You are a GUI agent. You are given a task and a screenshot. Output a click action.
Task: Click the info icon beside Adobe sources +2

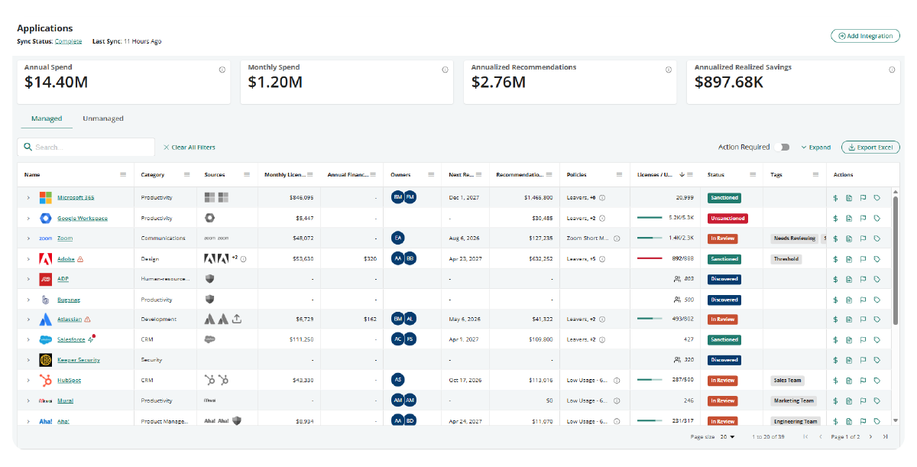[243, 258]
